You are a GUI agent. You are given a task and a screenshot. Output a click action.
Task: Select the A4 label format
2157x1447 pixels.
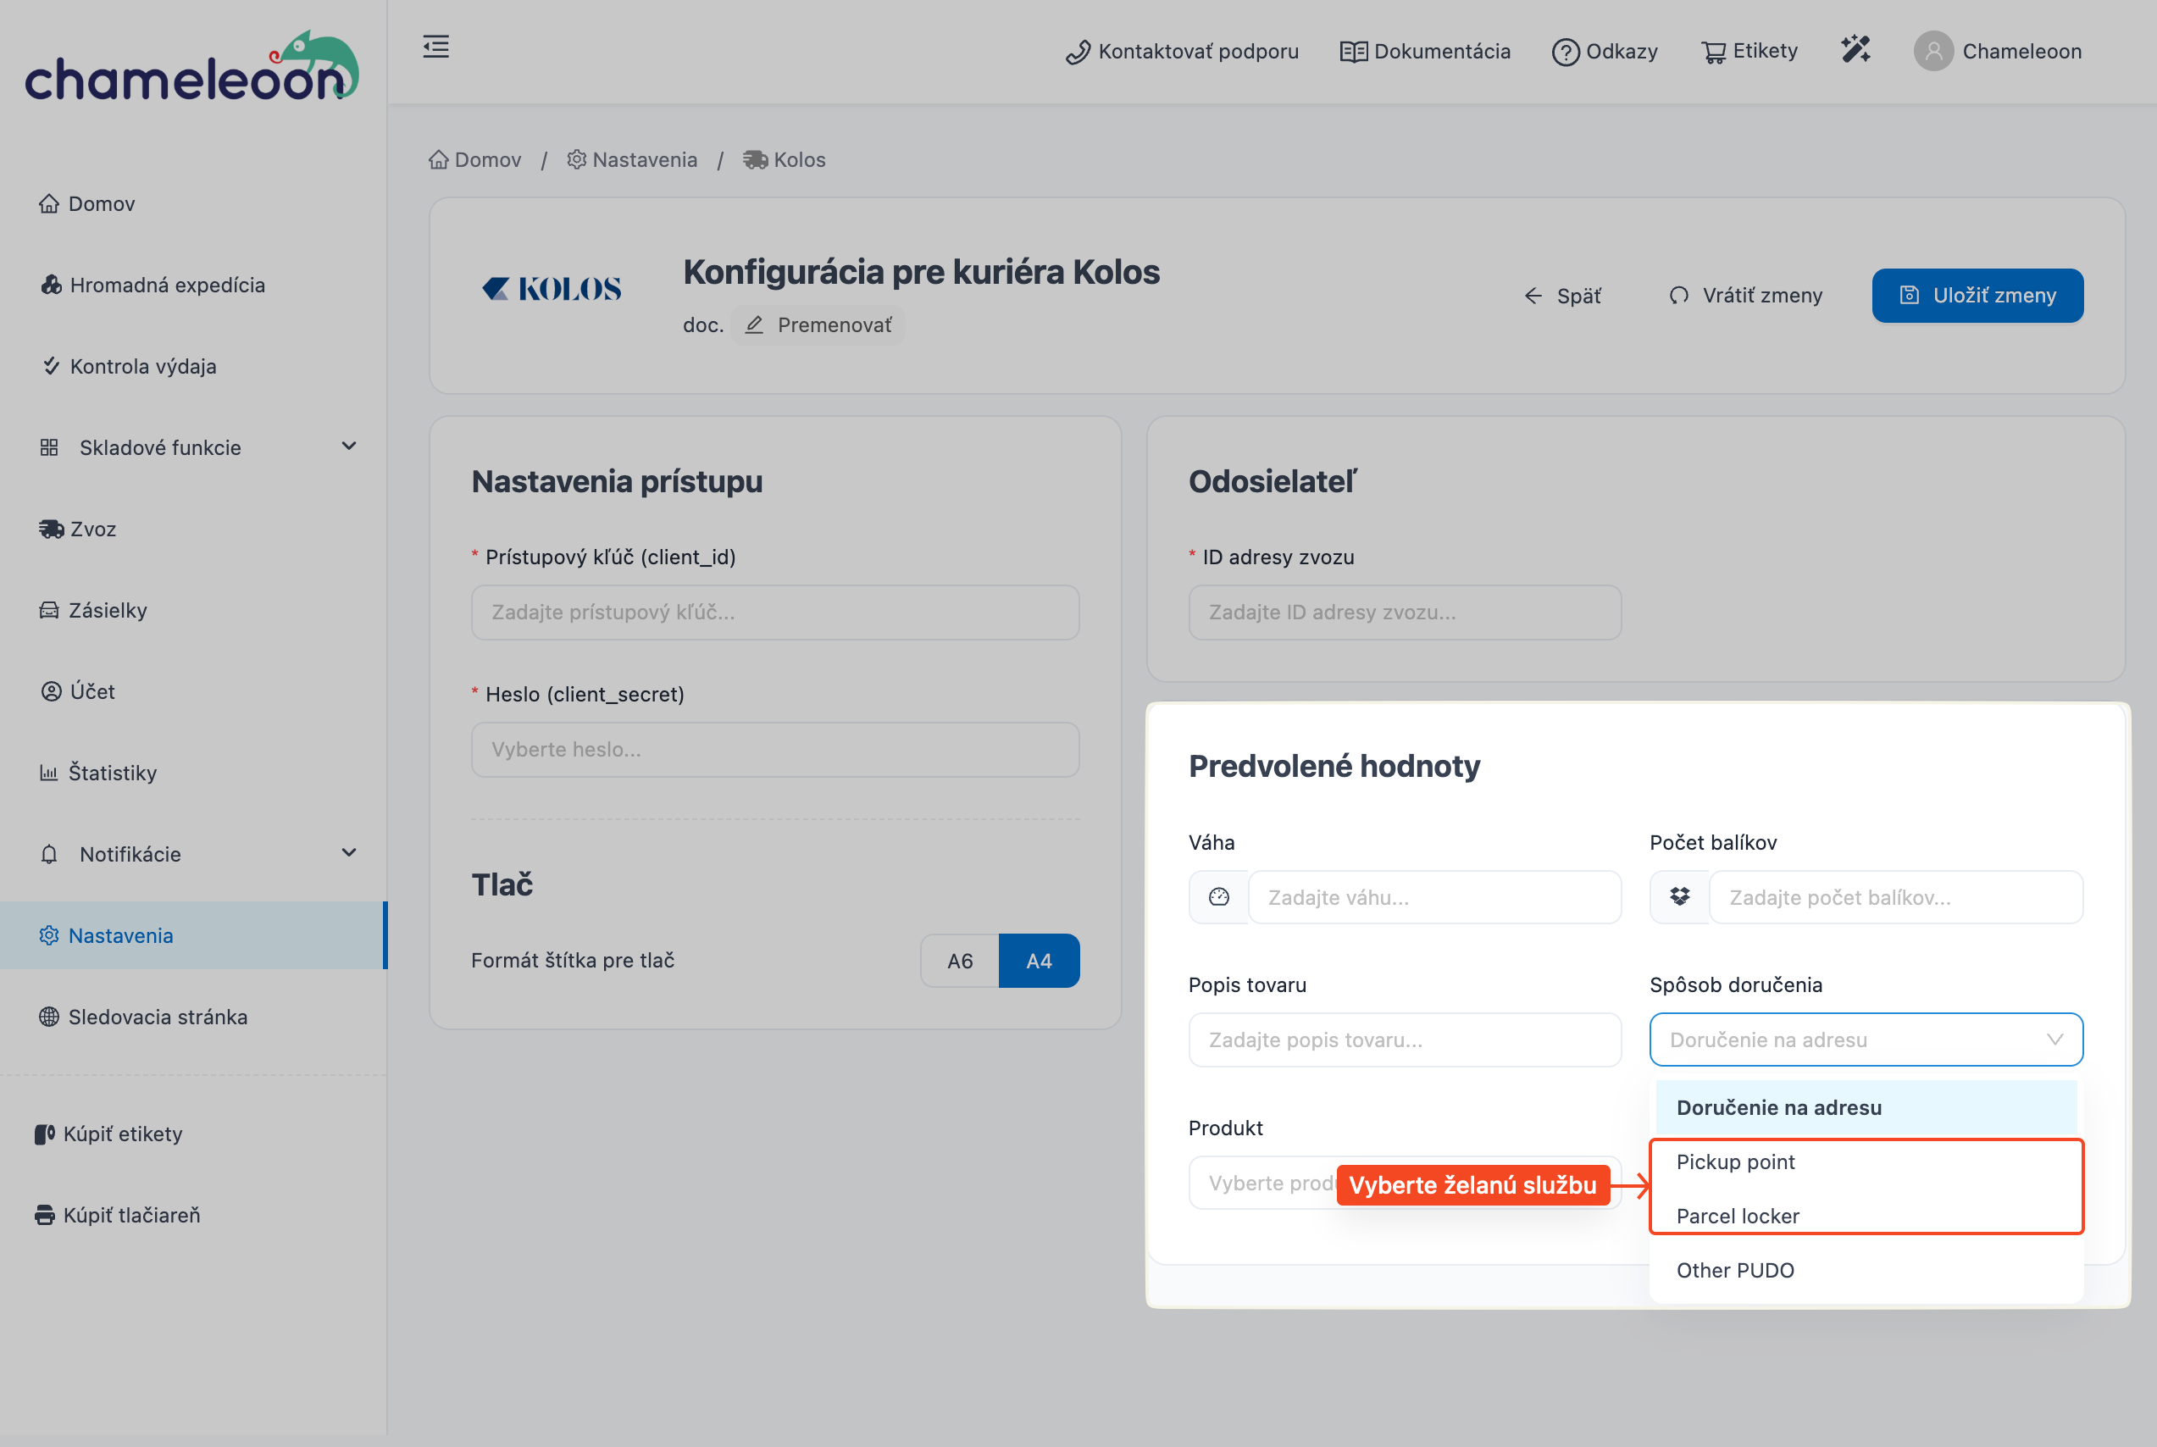pos(1039,961)
